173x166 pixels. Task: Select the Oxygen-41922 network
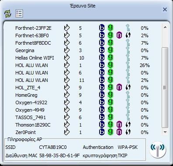tap(31, 102)
